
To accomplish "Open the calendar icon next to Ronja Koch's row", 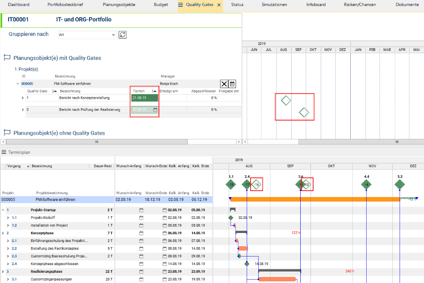I will [x=232, y=84].
